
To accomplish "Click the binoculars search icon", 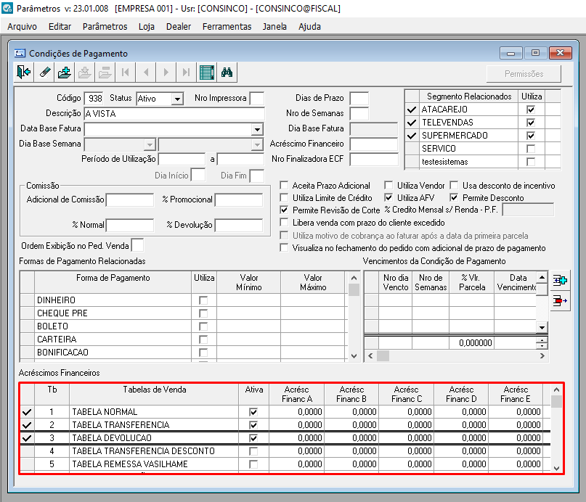I will point(227,72).
